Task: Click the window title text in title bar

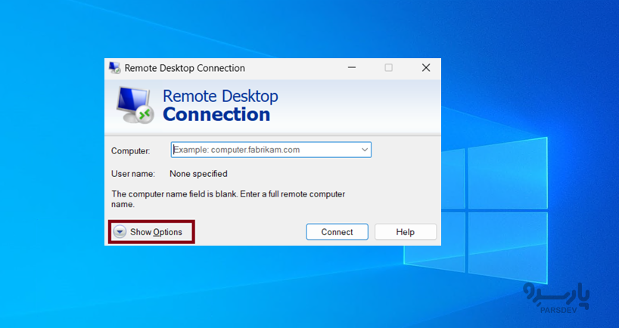Action: pyautogui.click(x=185, y=68)
